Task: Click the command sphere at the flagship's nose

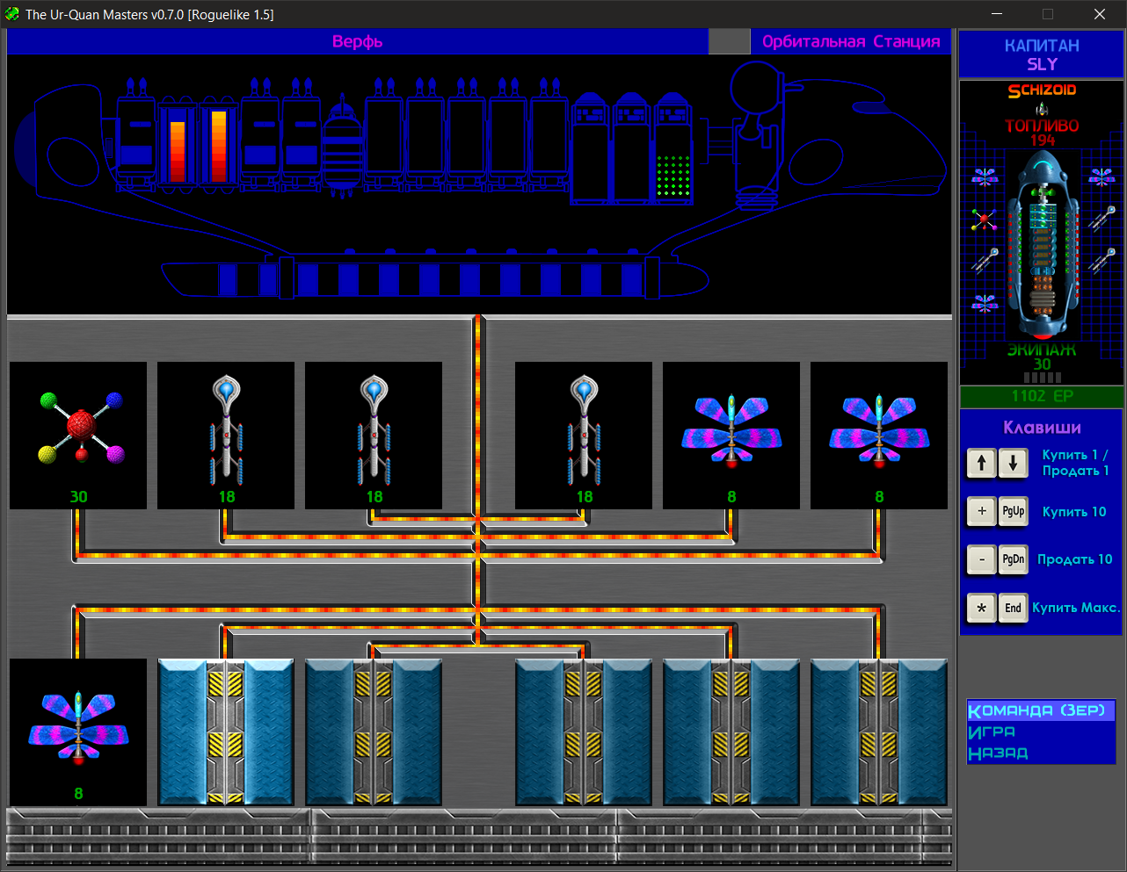Action: [757, 86]
